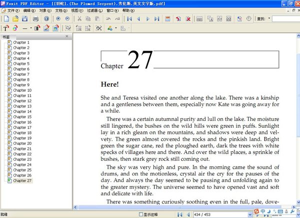Go to previous page in top toolbar

point(138,19)
